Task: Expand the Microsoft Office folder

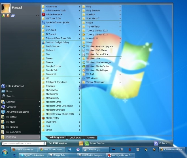Action: (53, 102)
